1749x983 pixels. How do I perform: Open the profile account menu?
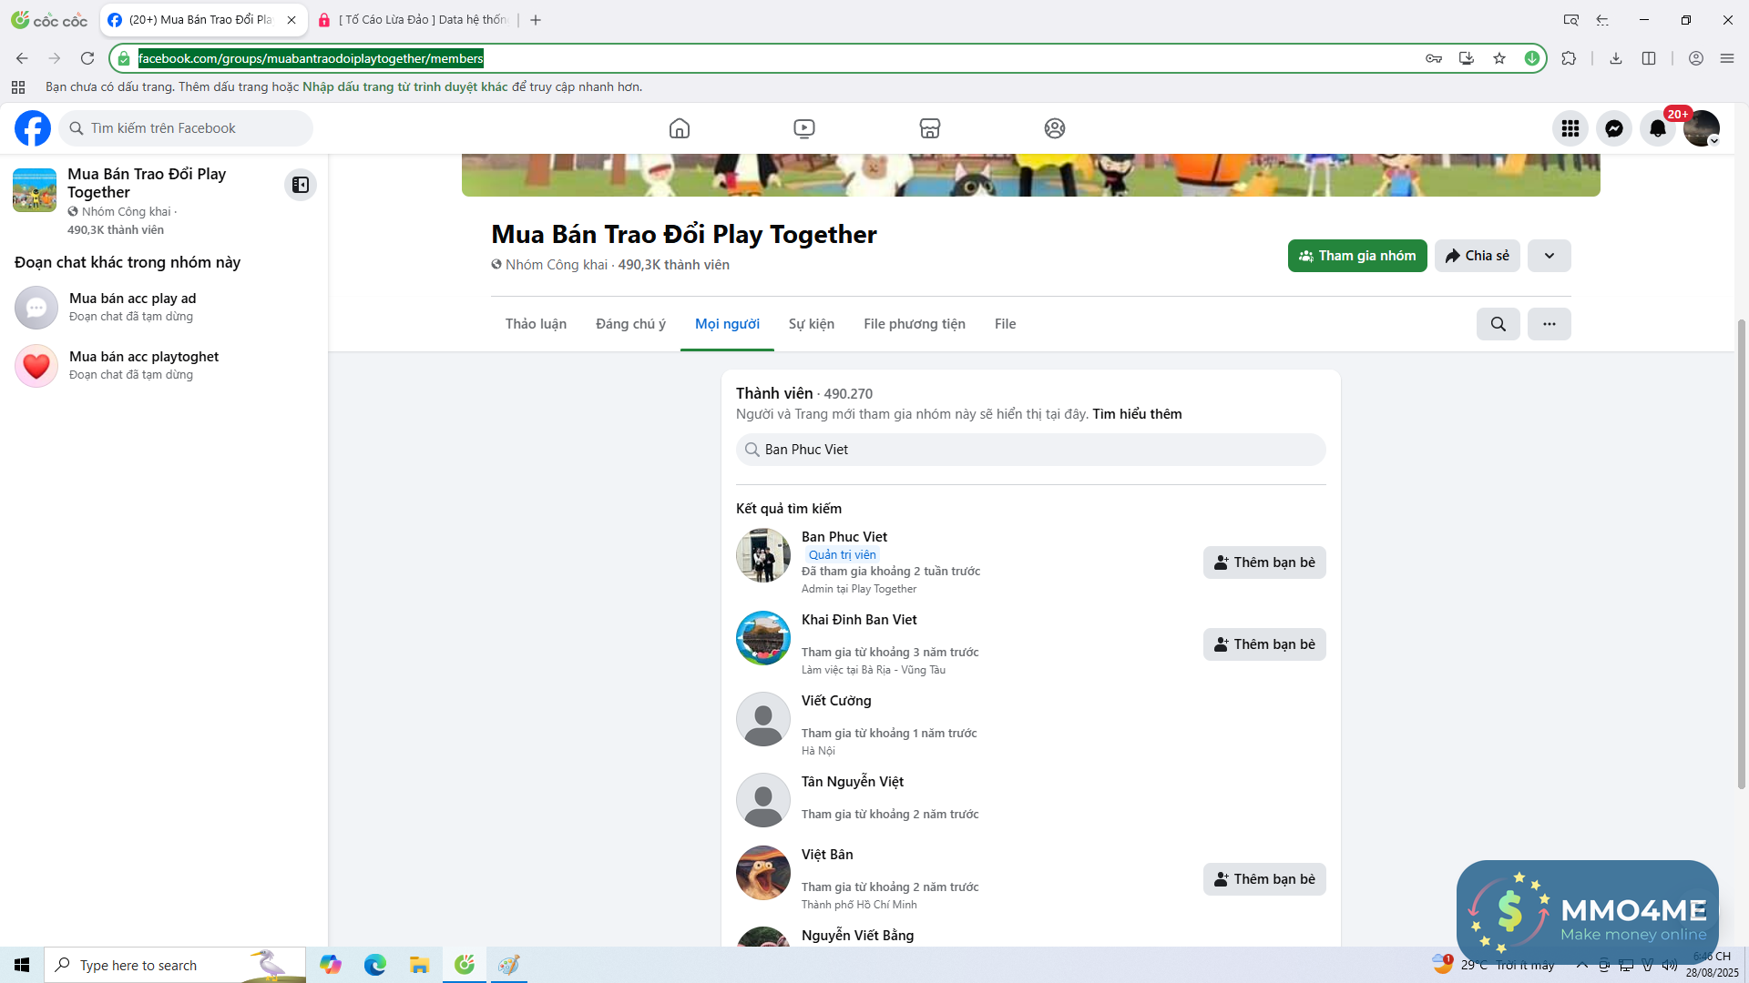(1701, 128)
